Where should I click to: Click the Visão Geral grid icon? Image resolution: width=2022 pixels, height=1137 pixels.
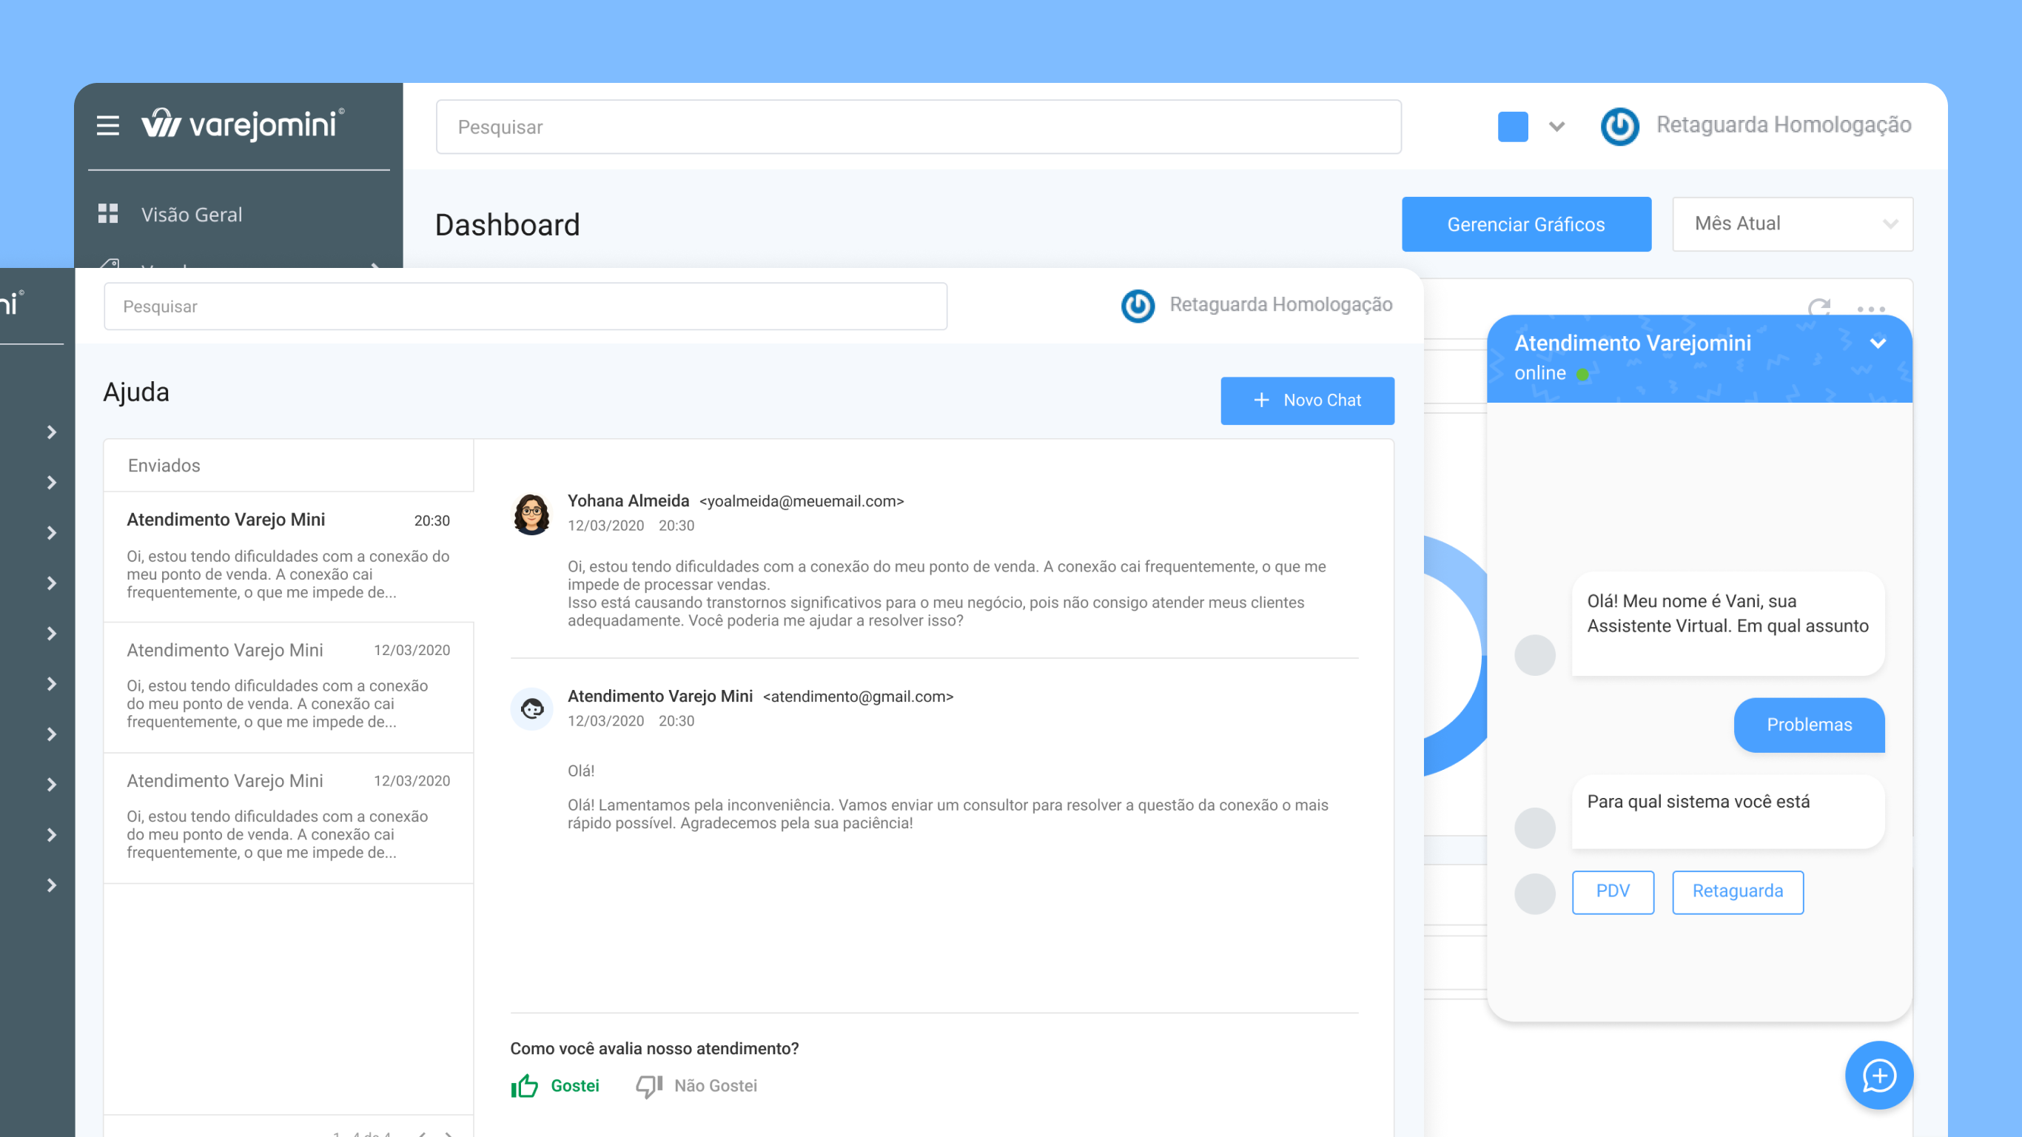(107, 214)
